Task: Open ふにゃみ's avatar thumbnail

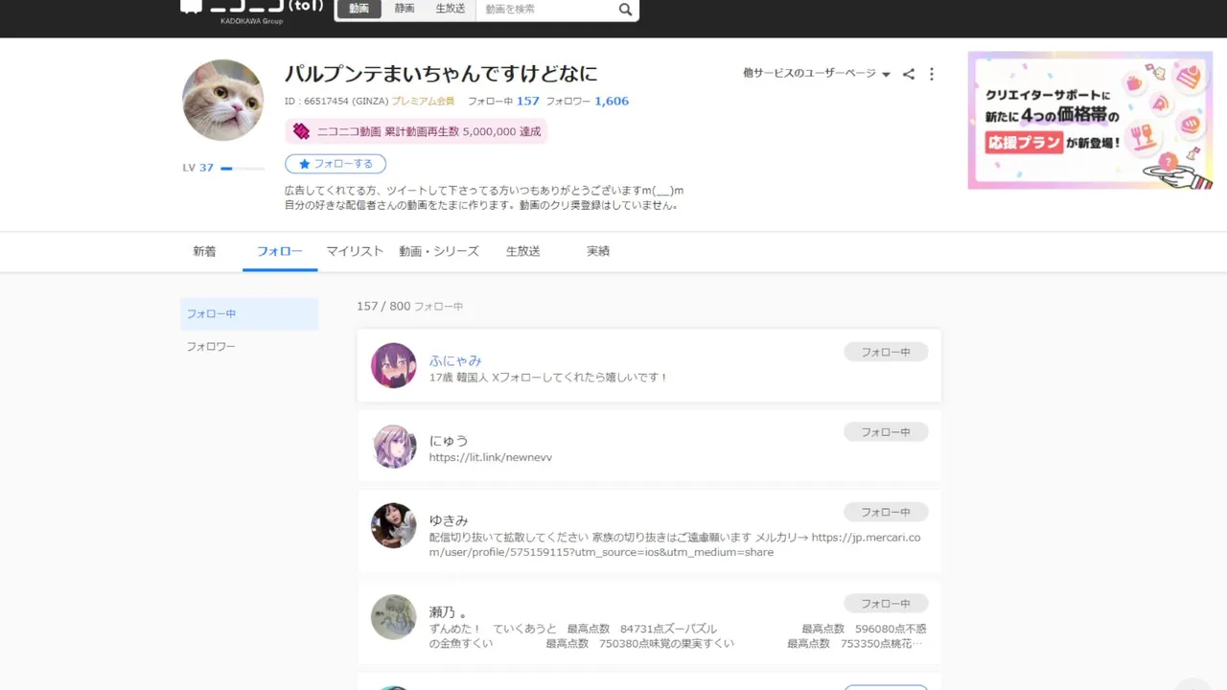Action: click(394, 365)
